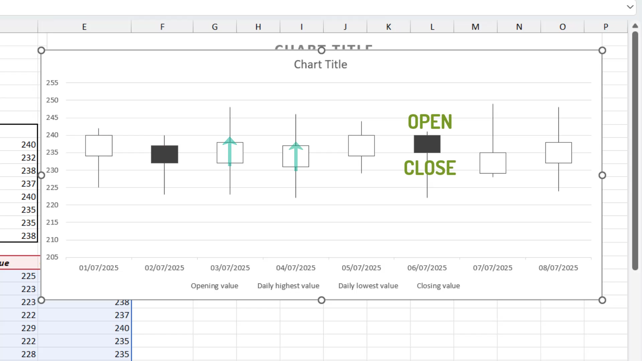Click the top-right chart resize handle

[x=602, y=50]
